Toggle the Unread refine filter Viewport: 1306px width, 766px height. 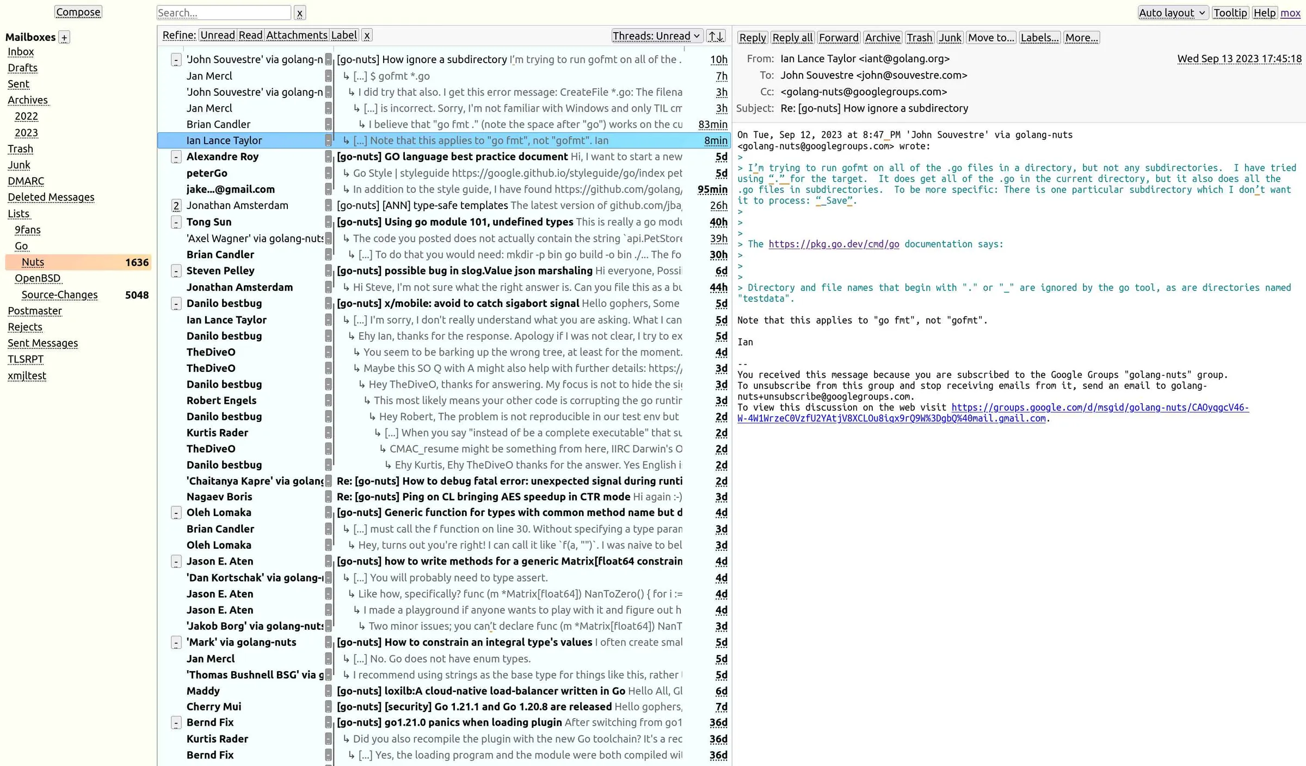tap(217, 35)
